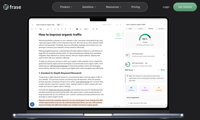Open the Structure score card
Viewport: 200px width, 120px height.
click(159, 89)
